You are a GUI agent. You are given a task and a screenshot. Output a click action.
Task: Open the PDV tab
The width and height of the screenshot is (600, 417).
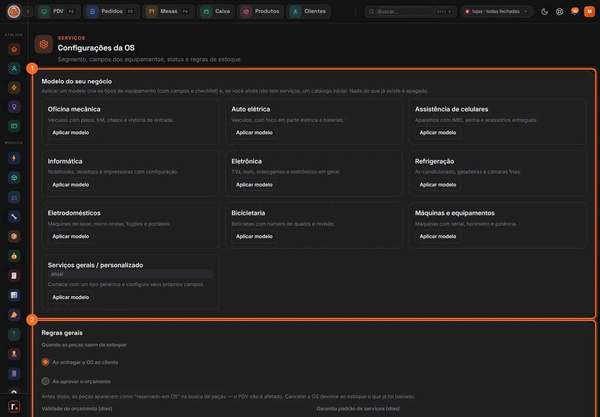coord(58,12)
